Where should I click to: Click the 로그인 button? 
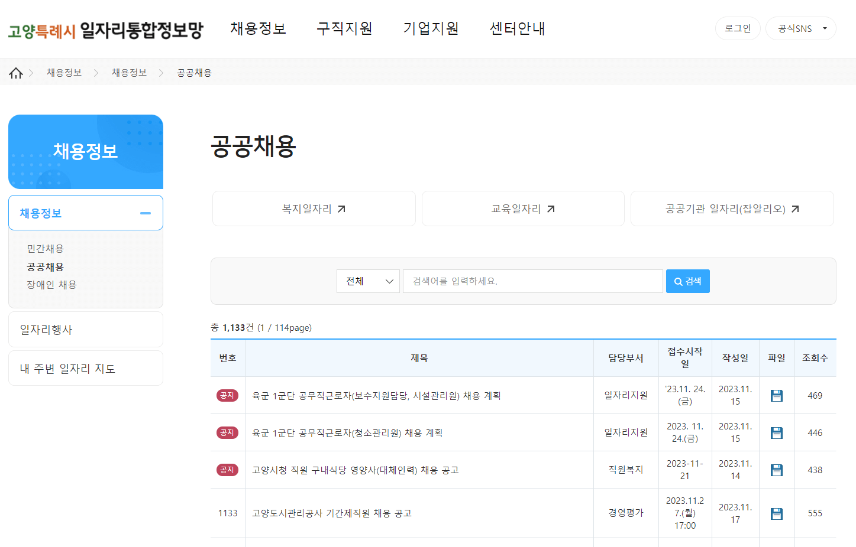[738, 28]
